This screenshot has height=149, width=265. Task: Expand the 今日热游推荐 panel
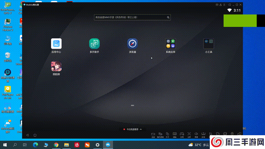pyautogui.click(x=132, y=129)
